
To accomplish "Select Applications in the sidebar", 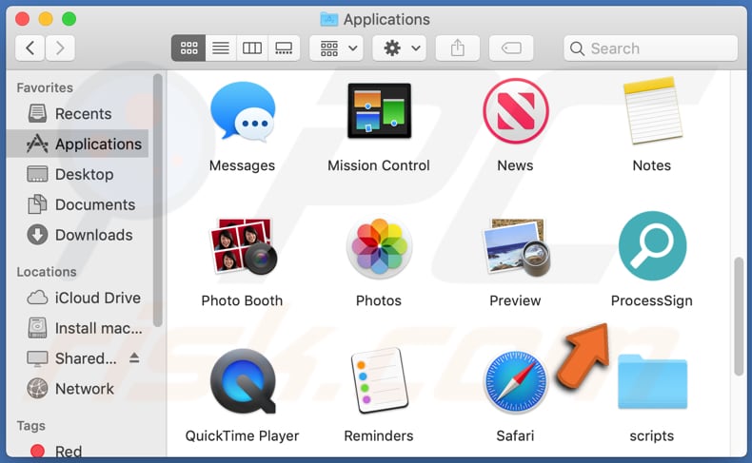I will [78, 144].
